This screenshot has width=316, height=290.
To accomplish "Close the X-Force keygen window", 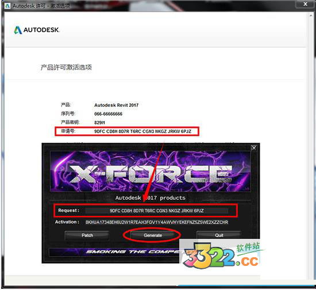I will pos(254,148).
